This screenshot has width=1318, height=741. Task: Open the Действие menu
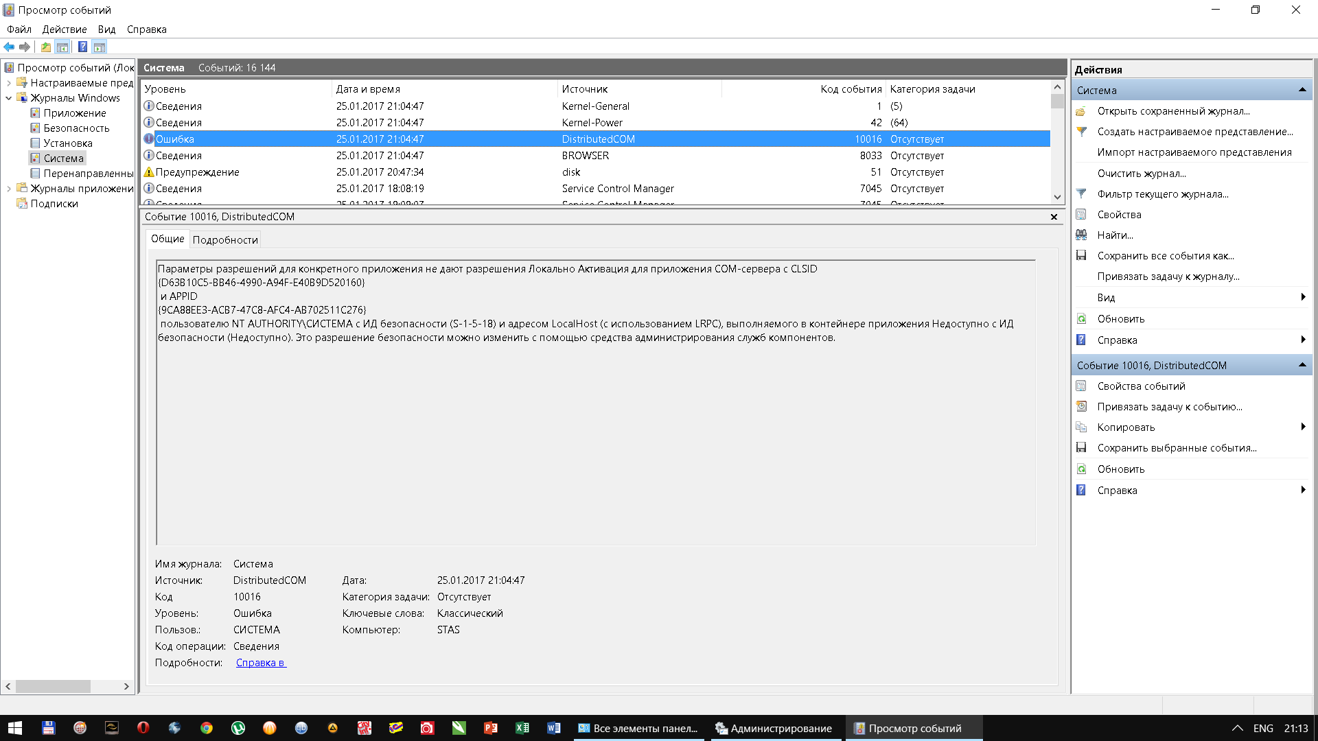(x=65, y=30)
